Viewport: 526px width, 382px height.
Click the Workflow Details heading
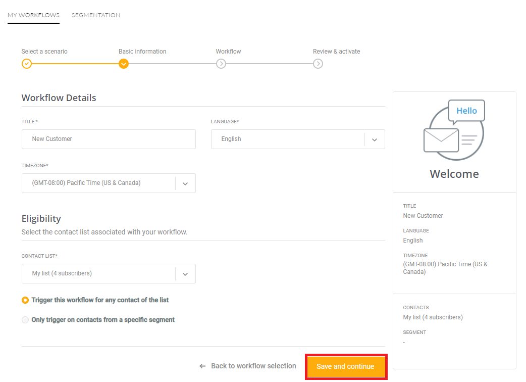[x=59, y=98]
